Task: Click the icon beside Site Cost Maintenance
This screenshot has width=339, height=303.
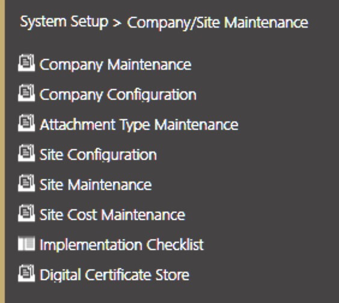Action: 26,213
